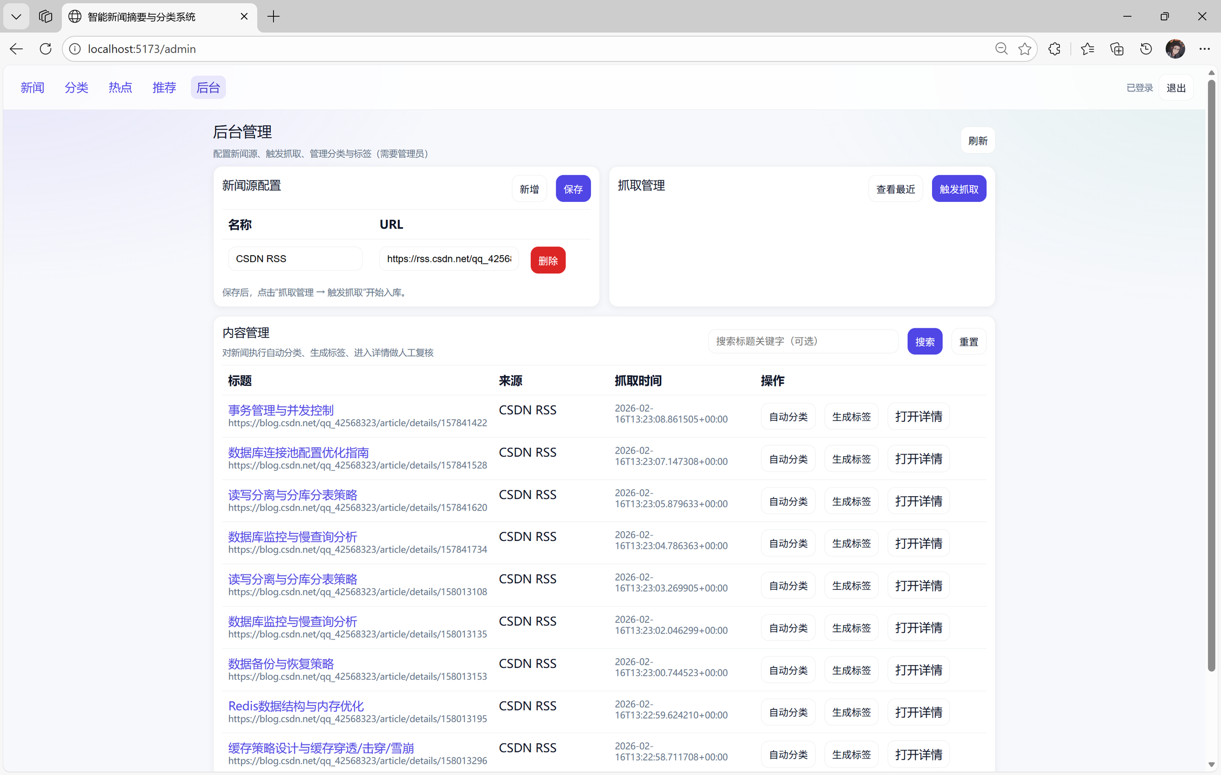1221x775 pixels.
Task: Click the zoom magnifier icon in address bar
Action: point(1001,49)
